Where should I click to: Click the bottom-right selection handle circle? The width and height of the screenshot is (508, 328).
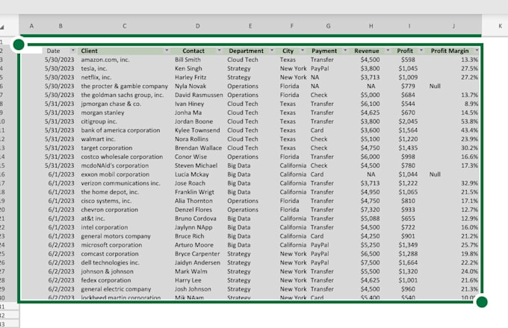(x=482, y=302)
